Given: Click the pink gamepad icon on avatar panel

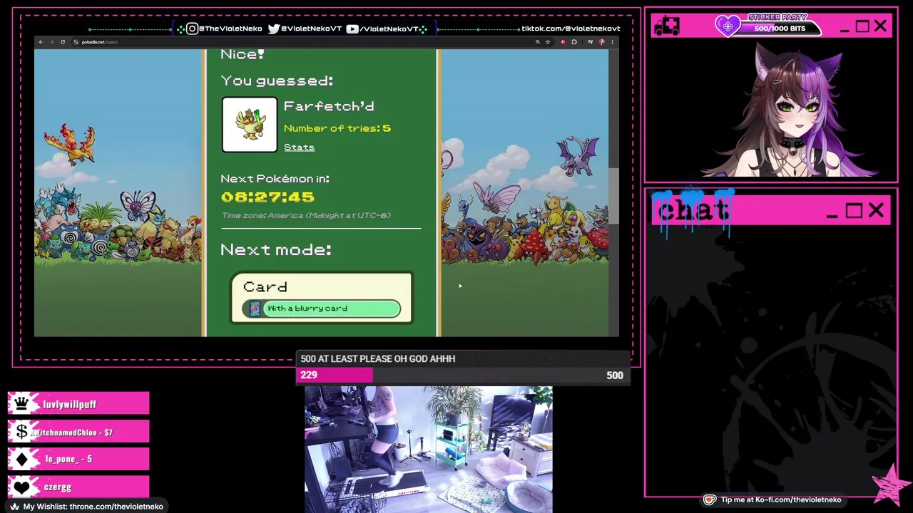Looking at the screenshot, I should point(667,26).
